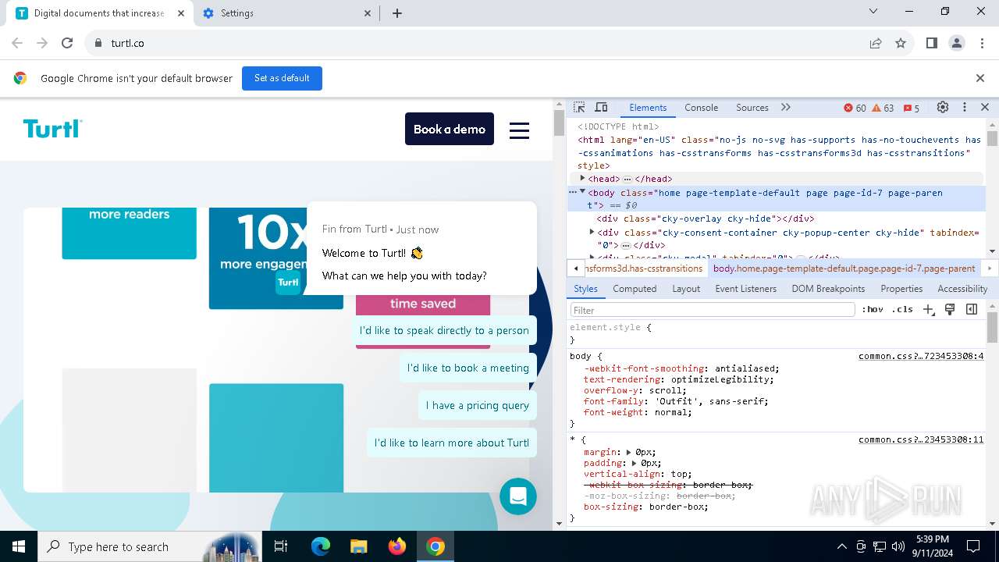Viewport: 999px width, 562px height.
Task: Choose 'I'd like to speak directly to a person'
Action: tap(444, 330)
